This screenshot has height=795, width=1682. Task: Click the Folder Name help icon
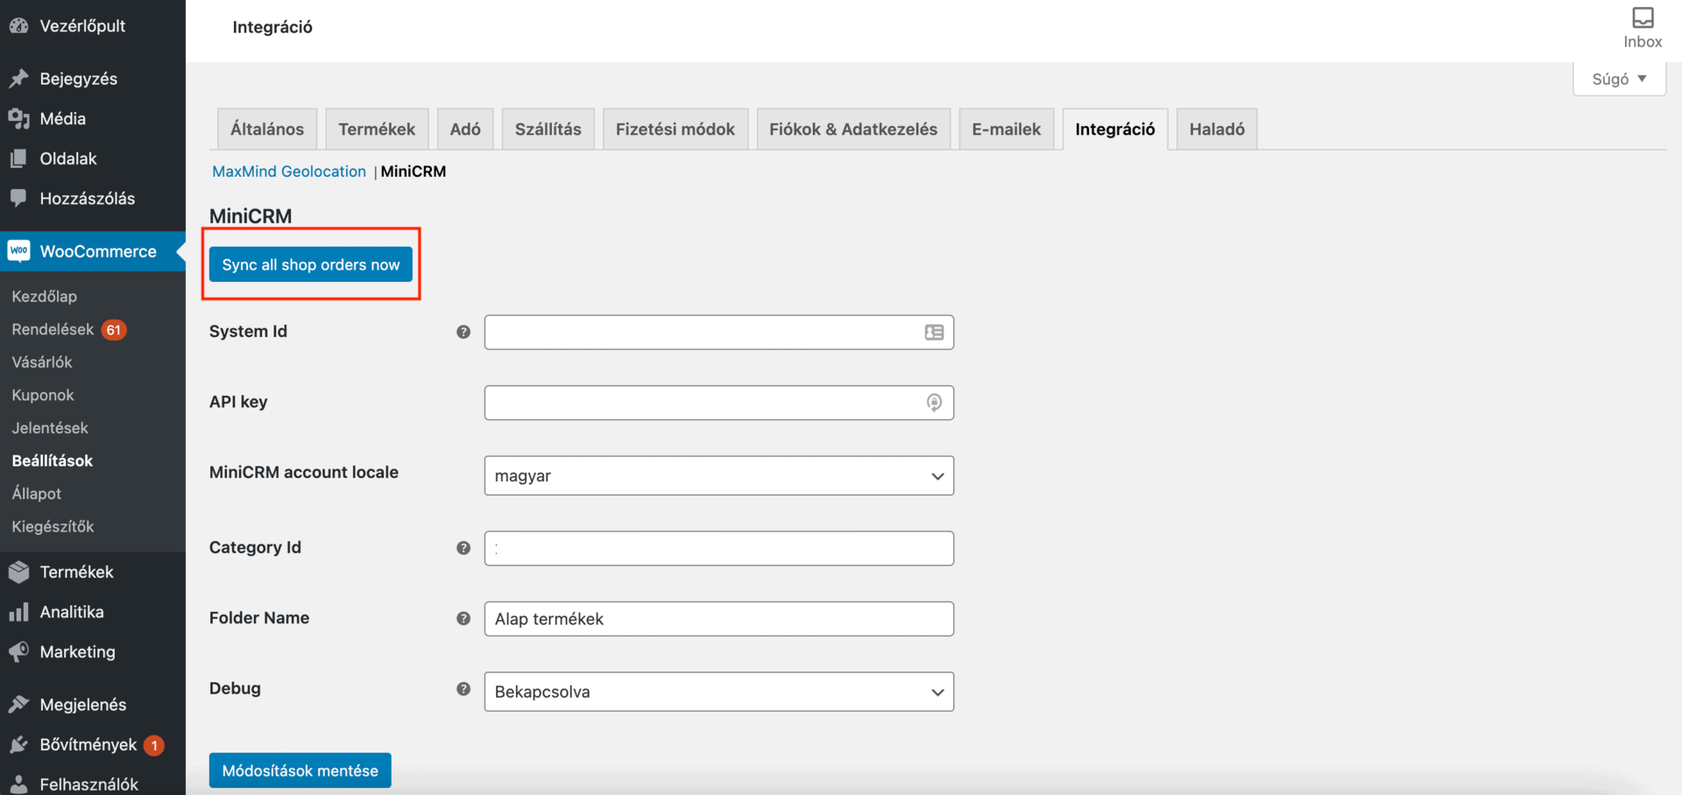[x=463, y=618]
